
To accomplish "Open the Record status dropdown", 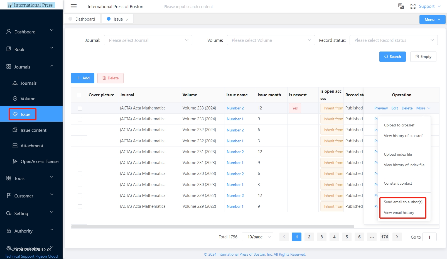I will tap(394, 40).
